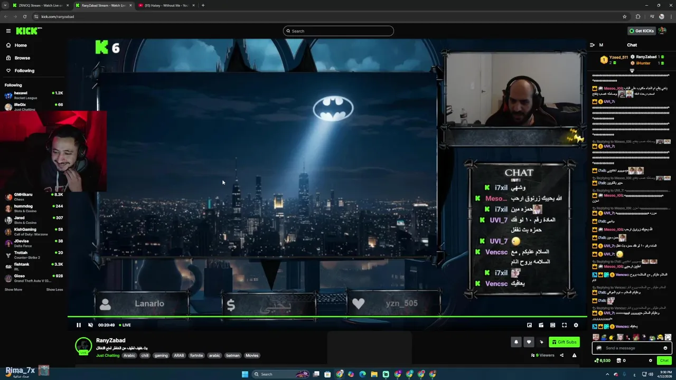
Task: Click the 9 Viewers count
Action: [x=542, y=355]
